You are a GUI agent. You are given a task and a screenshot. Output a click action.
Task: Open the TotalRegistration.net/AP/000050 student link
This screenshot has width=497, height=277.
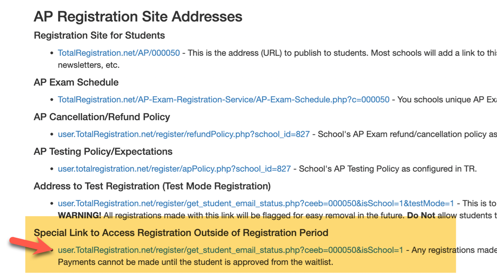pos(119,53)
